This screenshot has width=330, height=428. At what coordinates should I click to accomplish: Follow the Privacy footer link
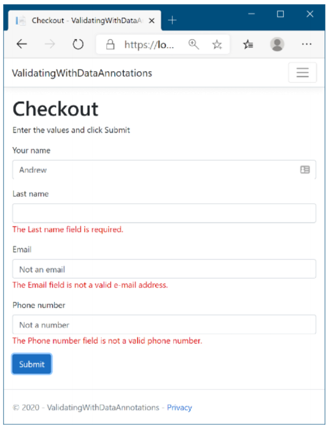click(179, 408)
